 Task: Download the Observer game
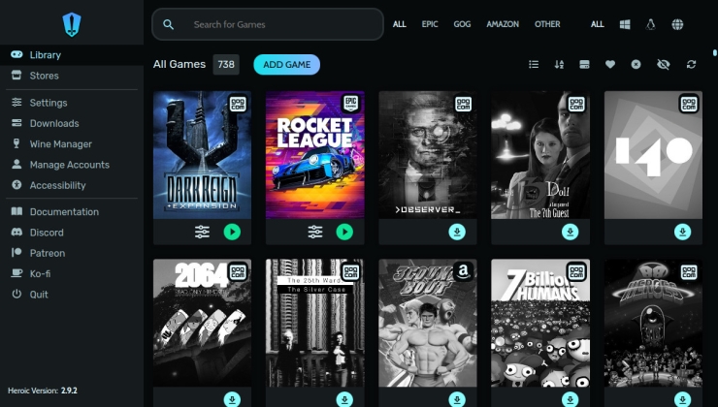click(457, 232)
